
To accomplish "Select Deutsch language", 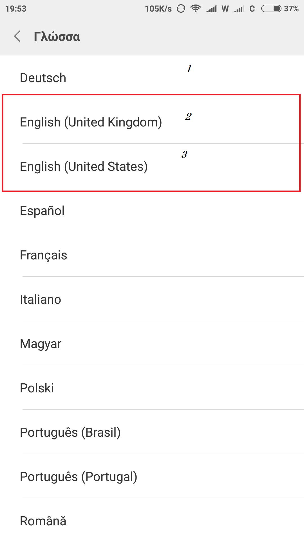I will (x=43, y=78).
